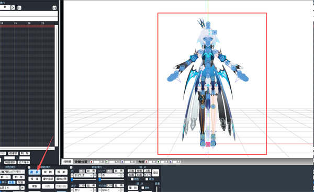The image size is (314, 192).
Task: Open the まばたき eye morph dropdown
Action: coord(83,175)
